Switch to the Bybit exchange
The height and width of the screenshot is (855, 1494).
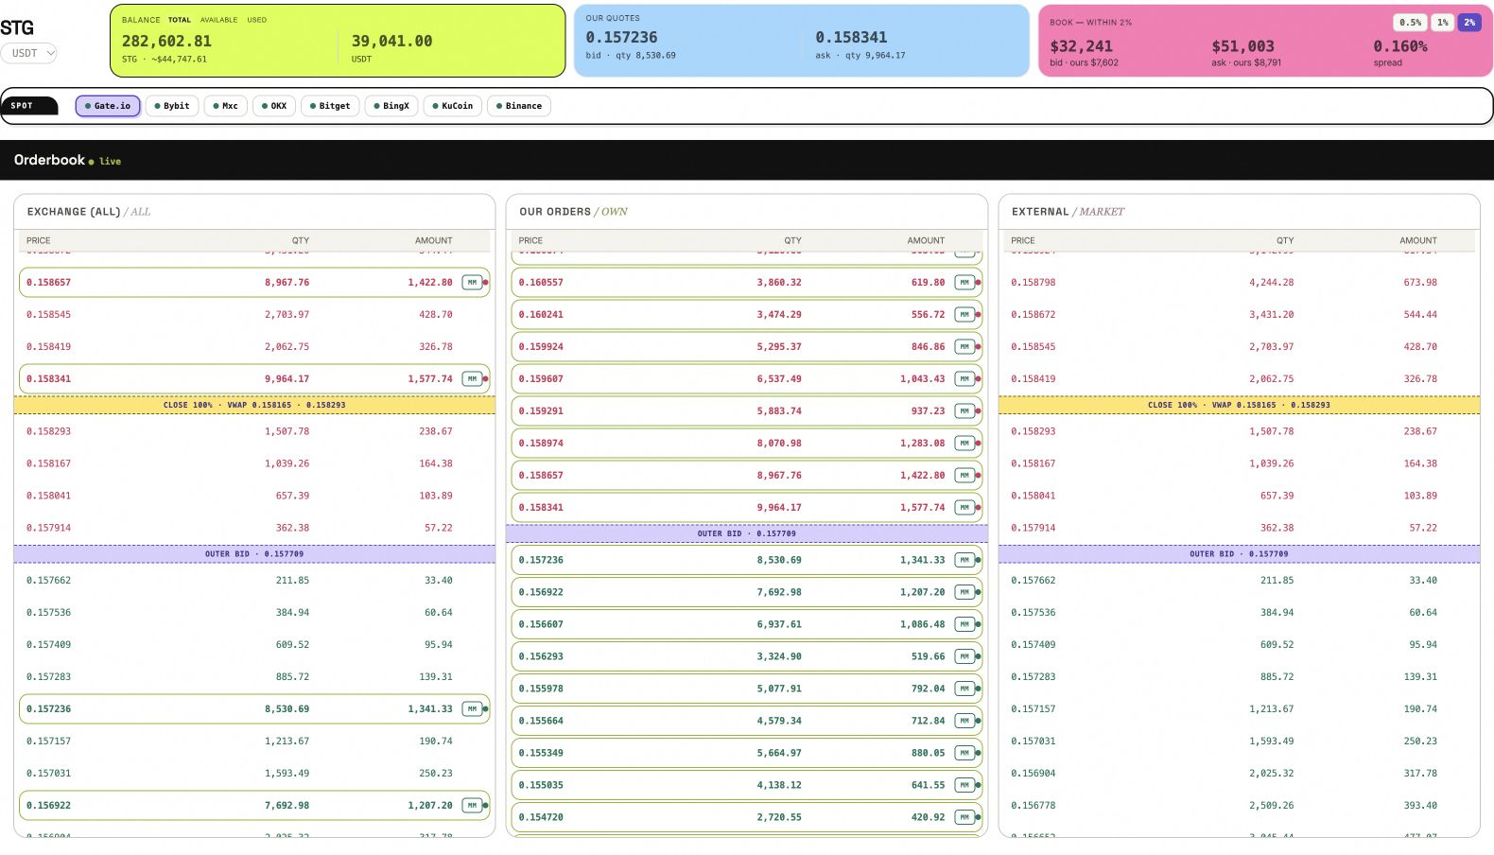[x=172, y=106]
